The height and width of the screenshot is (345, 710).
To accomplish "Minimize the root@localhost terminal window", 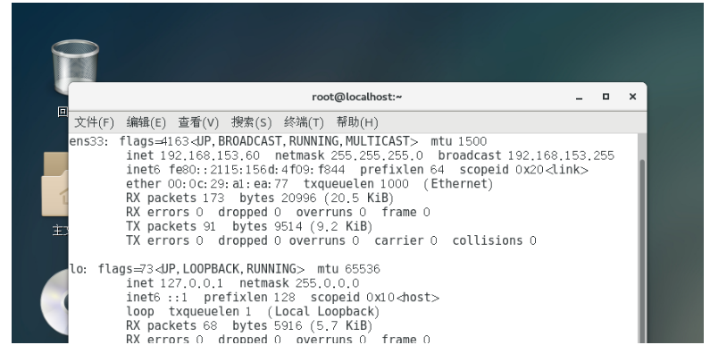I will 579,97.
